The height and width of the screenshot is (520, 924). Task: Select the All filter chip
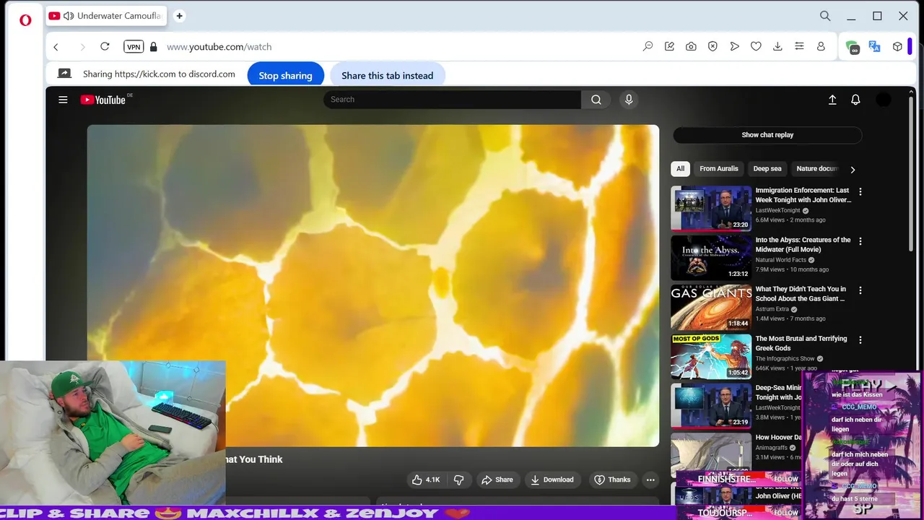(680, 168)
